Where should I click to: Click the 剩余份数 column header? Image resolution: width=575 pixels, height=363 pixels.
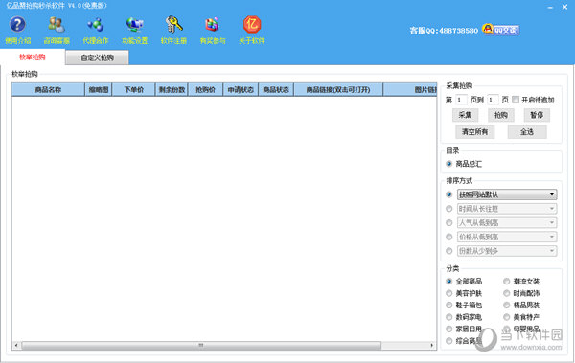point(172,89)
